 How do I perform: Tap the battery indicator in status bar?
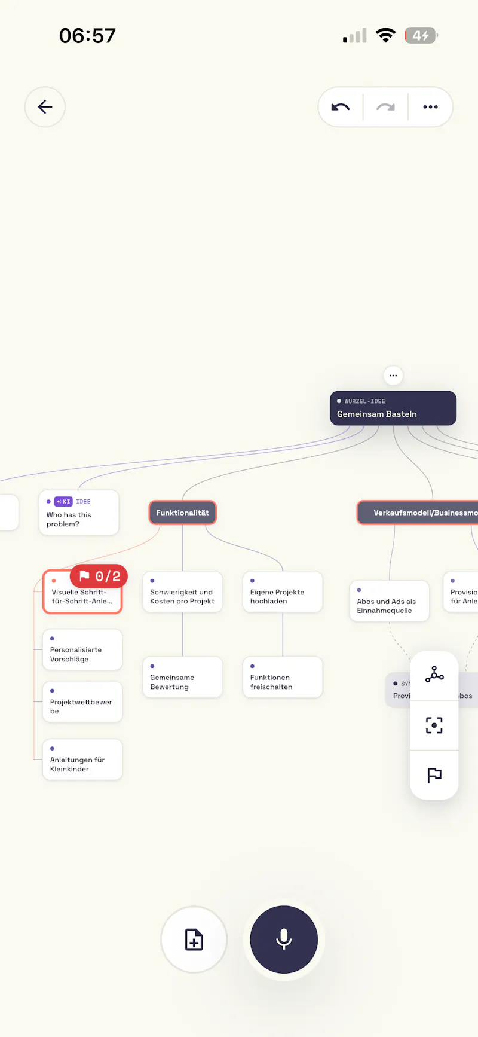point(421,35)
